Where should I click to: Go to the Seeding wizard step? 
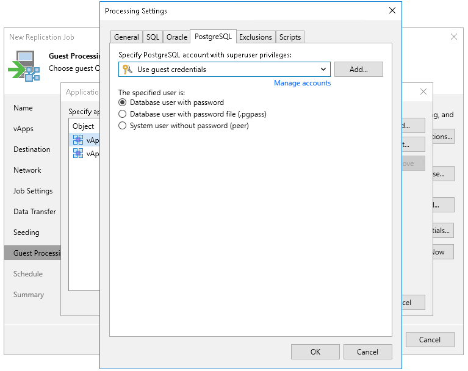tap(26, 232)
